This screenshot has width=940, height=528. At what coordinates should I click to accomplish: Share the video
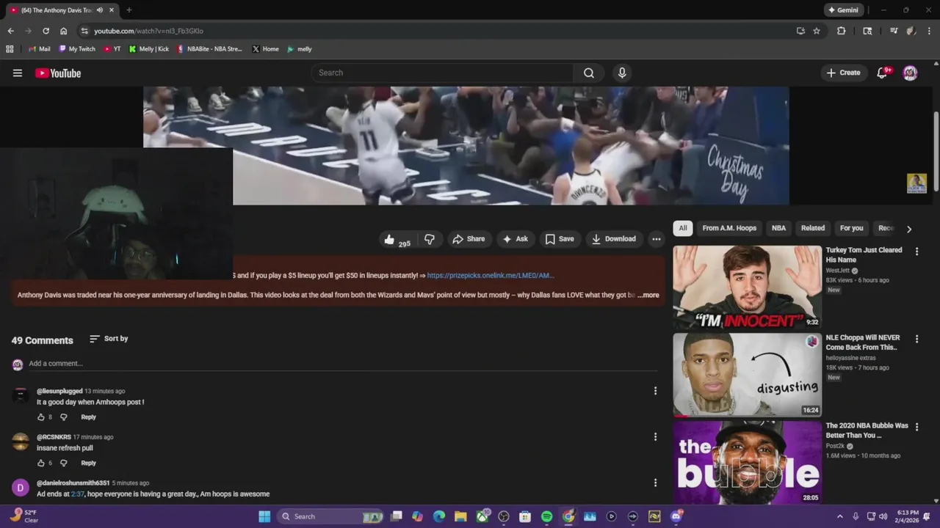click(x=469, y=239)
